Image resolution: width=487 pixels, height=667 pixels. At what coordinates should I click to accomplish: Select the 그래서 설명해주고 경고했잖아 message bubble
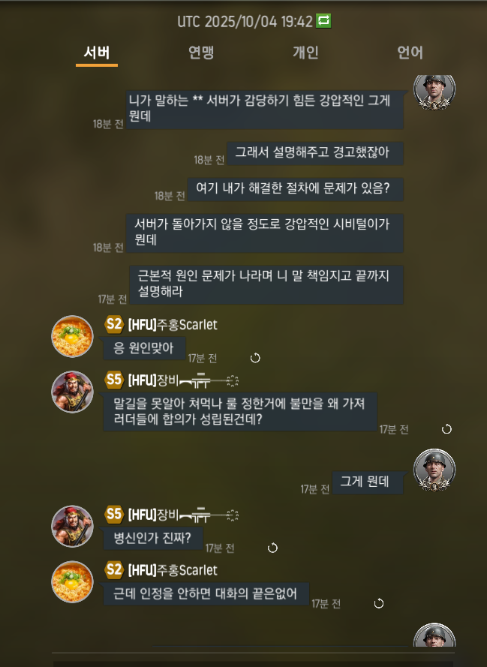coord(314,153)
